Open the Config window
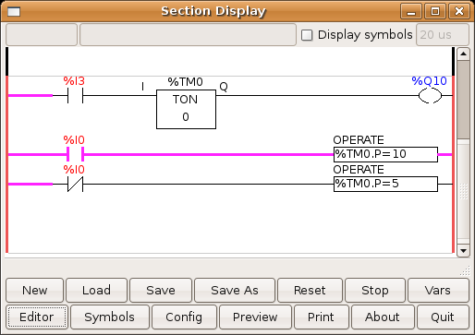 point(184,317)
